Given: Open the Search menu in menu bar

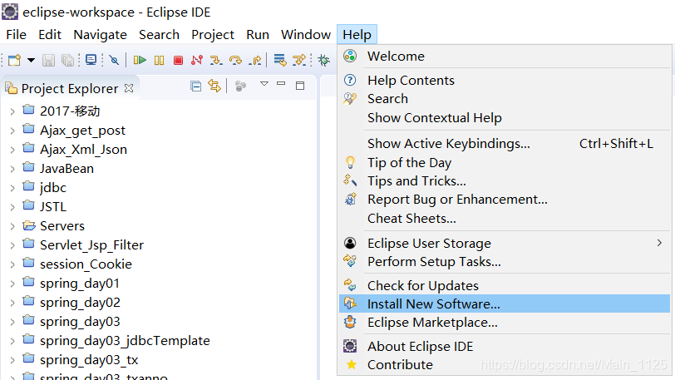Looking at the screenshot, I should click(159, 34).
